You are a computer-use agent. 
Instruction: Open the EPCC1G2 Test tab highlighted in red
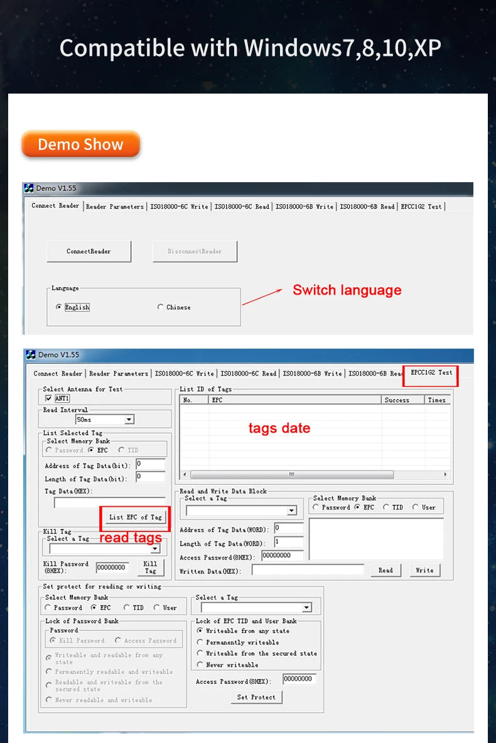pyautogui.click(x=431, y=373)
